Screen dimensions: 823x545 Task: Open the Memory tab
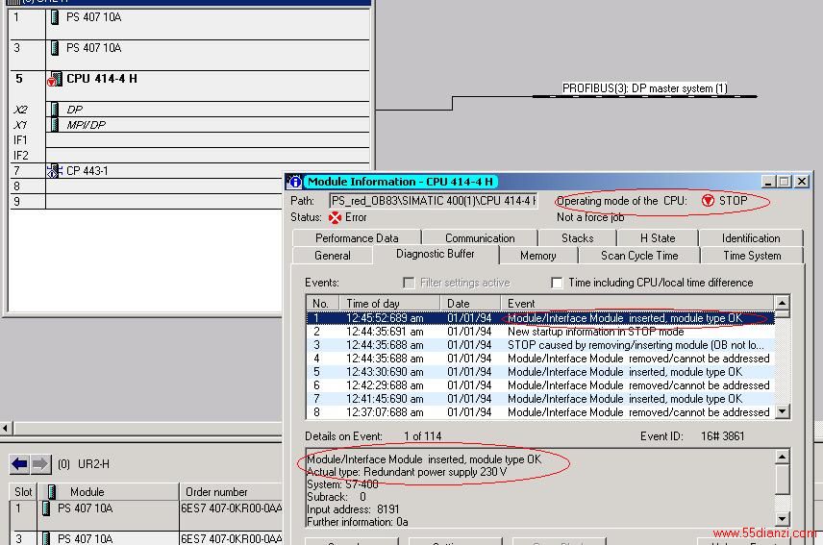(x=538, y=256)
